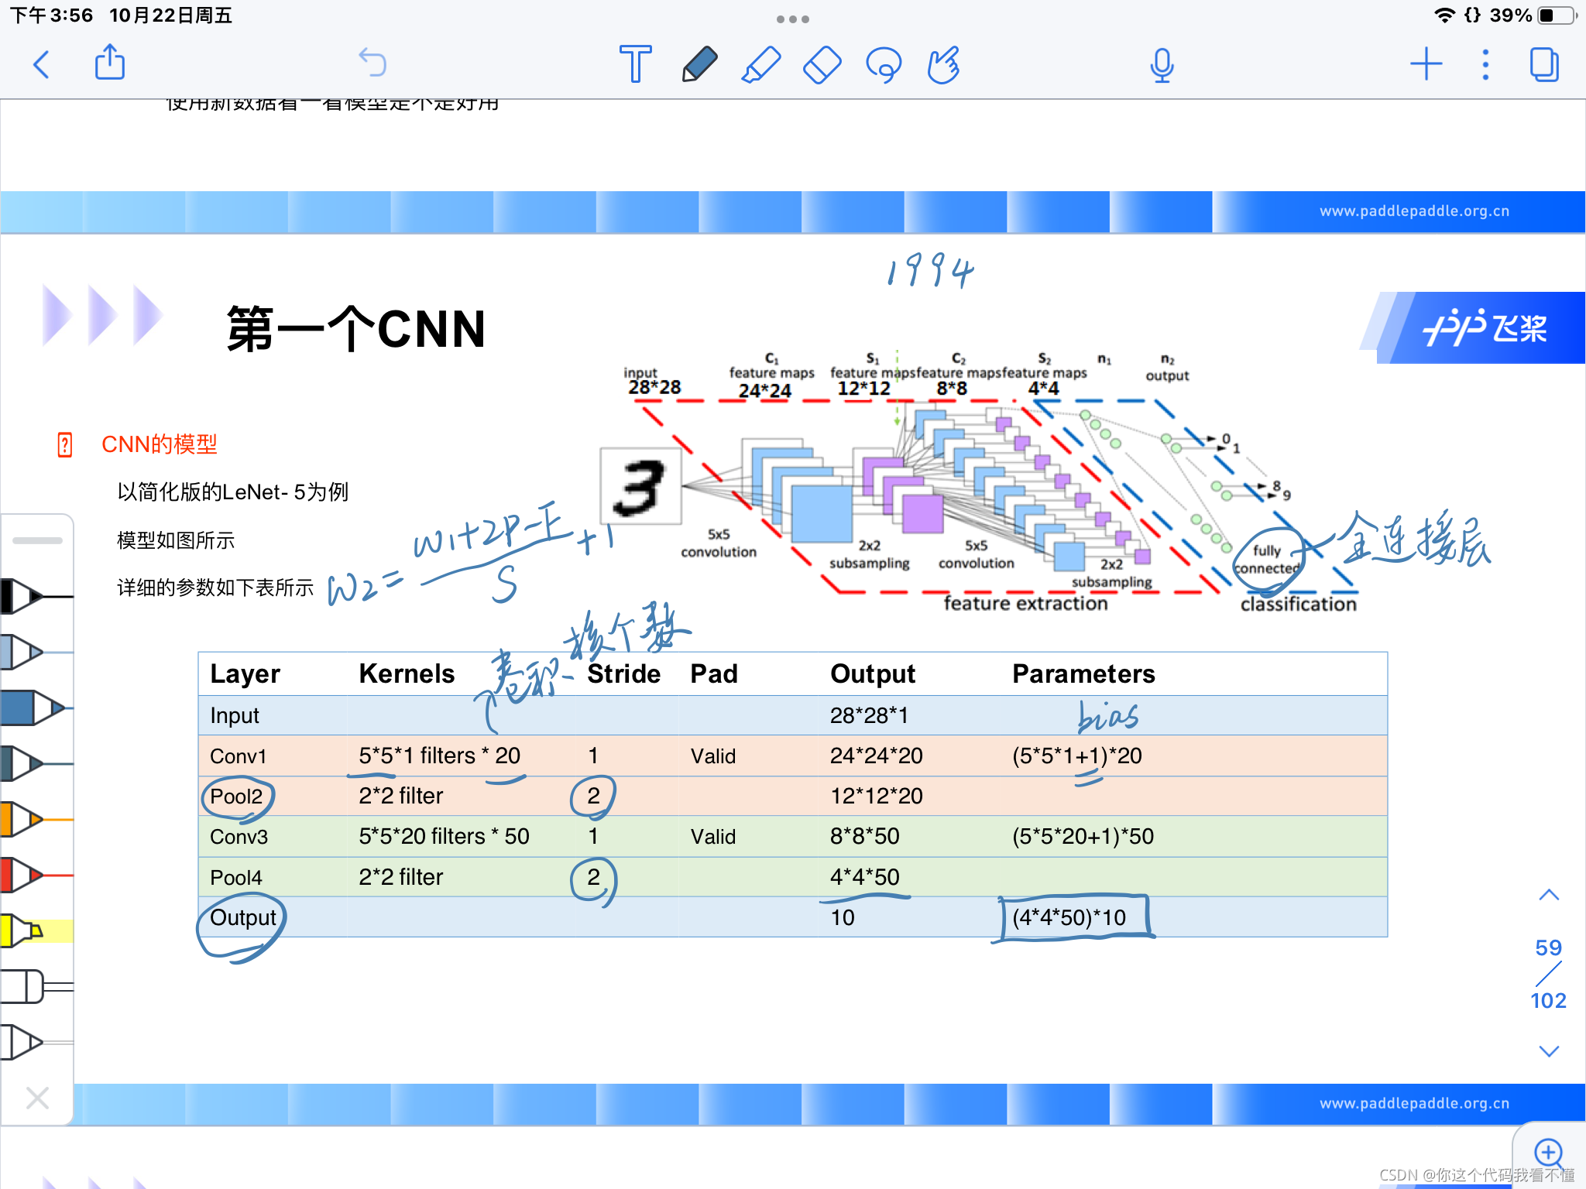Select the Pen tool

pyautogui.click(x=699, y=64)
